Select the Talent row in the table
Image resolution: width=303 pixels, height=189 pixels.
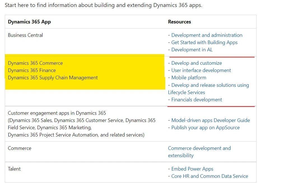pos(14,169)
